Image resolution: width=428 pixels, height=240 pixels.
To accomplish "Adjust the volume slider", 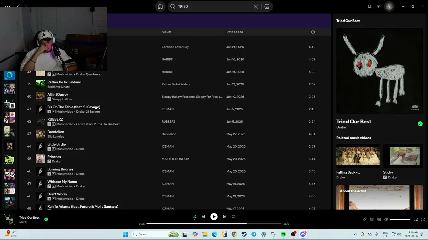I will click(x=400, y=219).
